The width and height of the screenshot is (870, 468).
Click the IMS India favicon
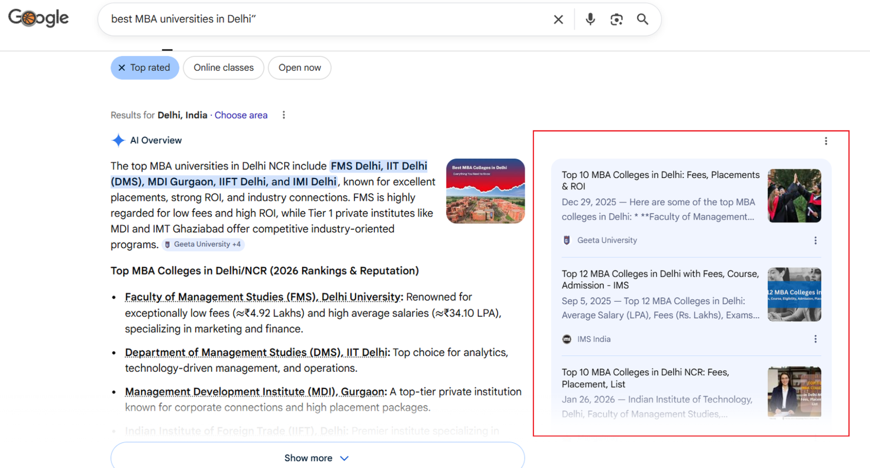point(566,339)
